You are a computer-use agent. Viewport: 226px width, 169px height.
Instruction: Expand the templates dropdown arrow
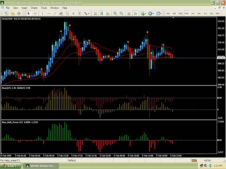pos(161,13)
